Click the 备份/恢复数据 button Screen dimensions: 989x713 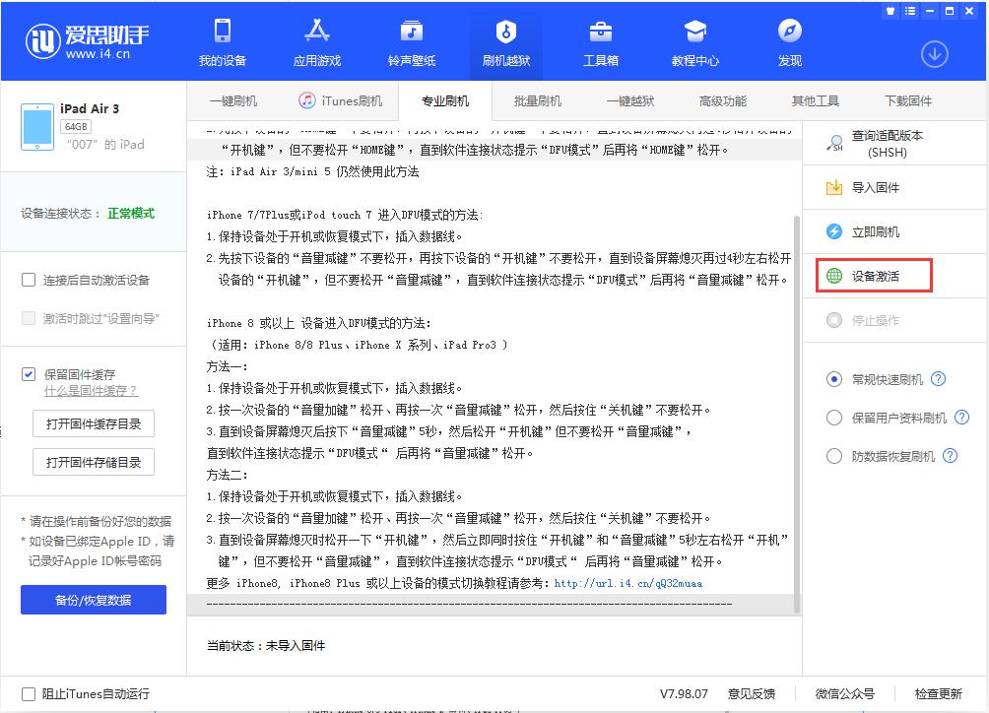click(x=93, y=599)
